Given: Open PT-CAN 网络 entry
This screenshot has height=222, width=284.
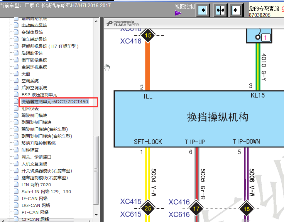Looking at the screenshot, I should point(35,212).
